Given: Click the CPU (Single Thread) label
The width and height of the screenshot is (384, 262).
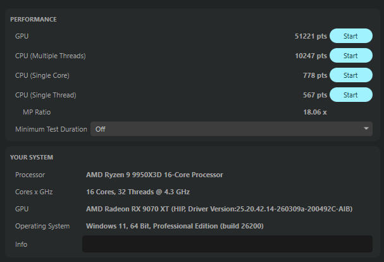Looking at the screenshot, I should point(46,95).
